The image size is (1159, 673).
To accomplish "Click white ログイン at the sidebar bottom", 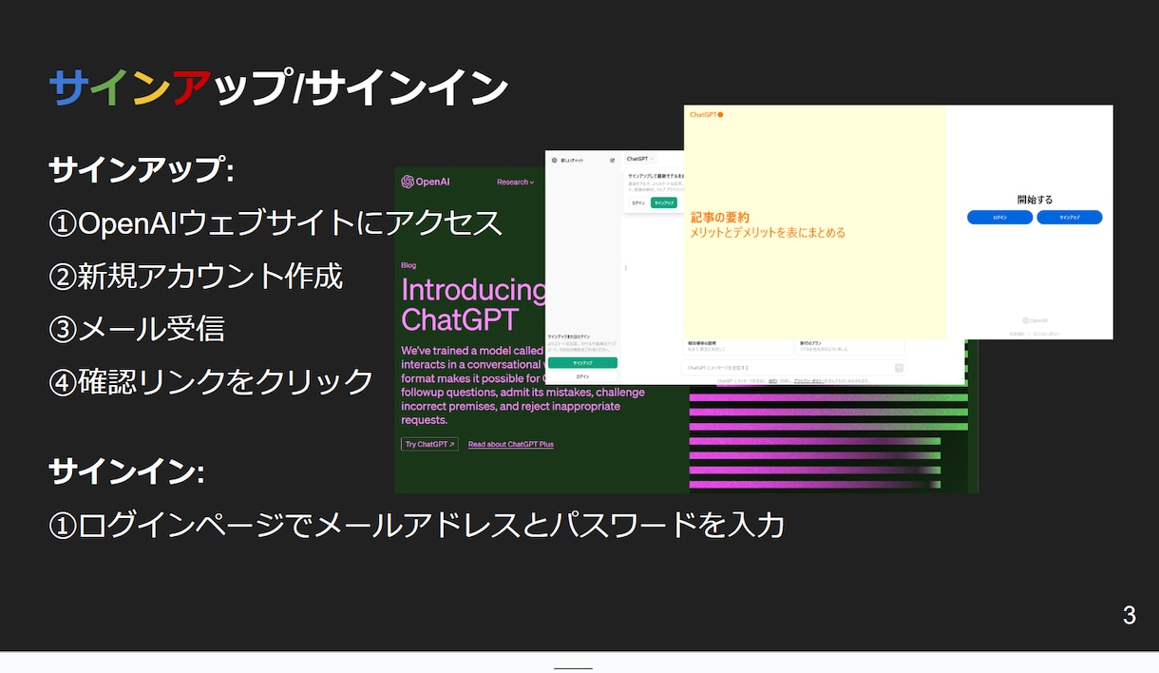I will coord(582,376).
